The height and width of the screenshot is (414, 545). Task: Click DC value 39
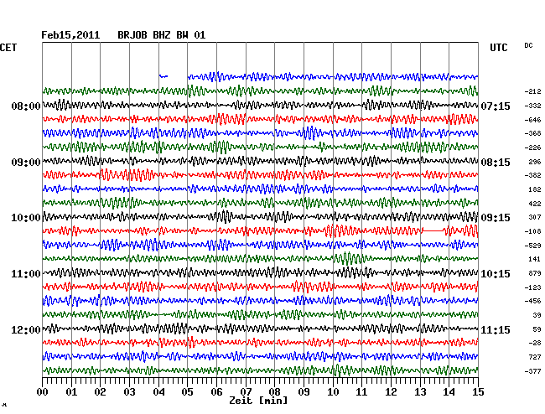[x=537, y=315]
